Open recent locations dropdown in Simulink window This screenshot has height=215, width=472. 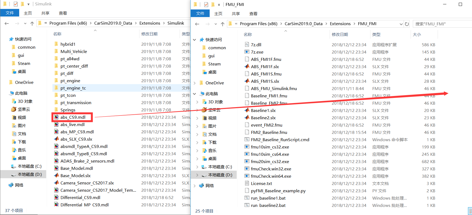[25, 24]
